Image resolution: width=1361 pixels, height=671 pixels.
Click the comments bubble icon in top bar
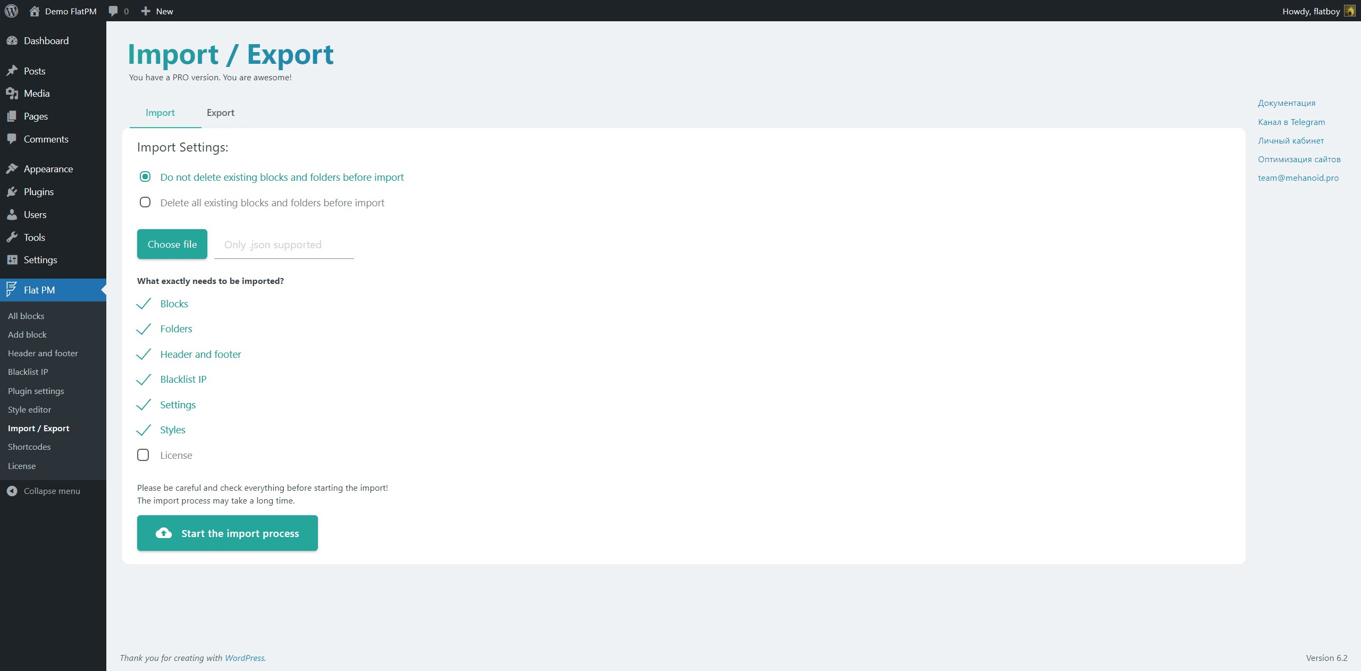tap(113, 11)
